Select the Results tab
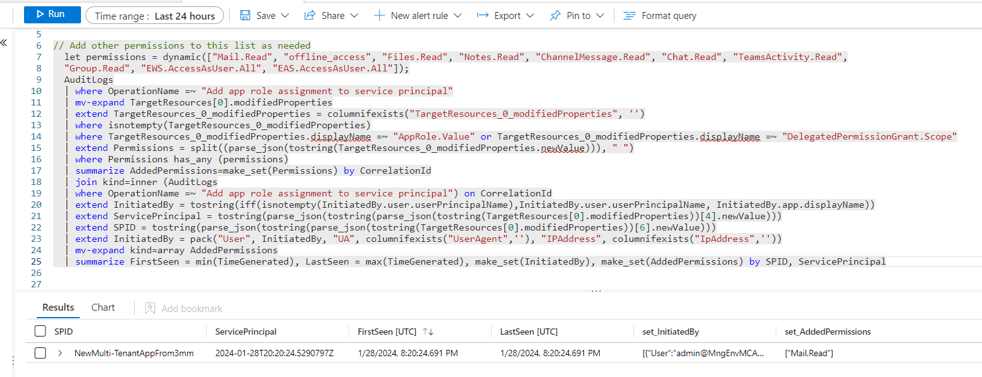982x377 pixels. pyautogui.click(x=58, y=308)
